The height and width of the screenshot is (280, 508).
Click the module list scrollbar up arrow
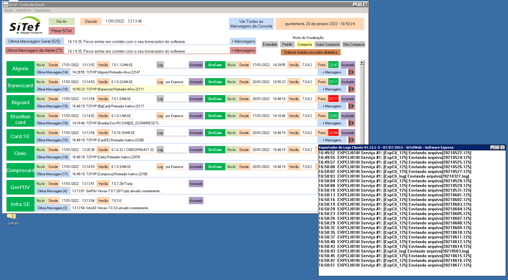362,62
